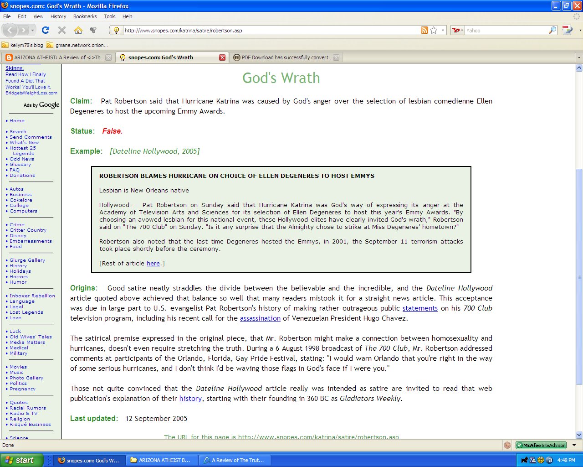
Task: Click the Firefox icon in title bar
Action: (x=5, y=6)
